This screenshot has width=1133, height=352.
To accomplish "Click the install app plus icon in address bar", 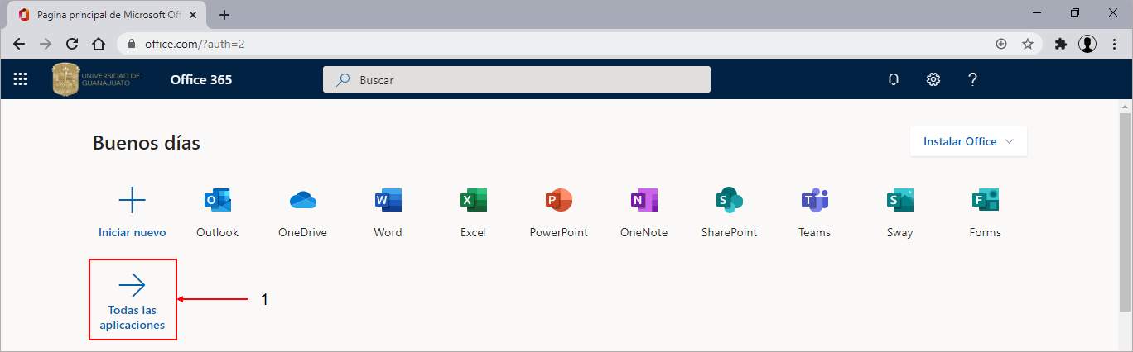I will 1001,44.
